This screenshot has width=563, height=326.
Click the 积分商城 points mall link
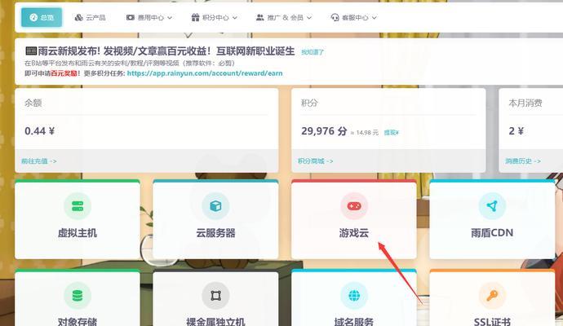click(315, 161)
